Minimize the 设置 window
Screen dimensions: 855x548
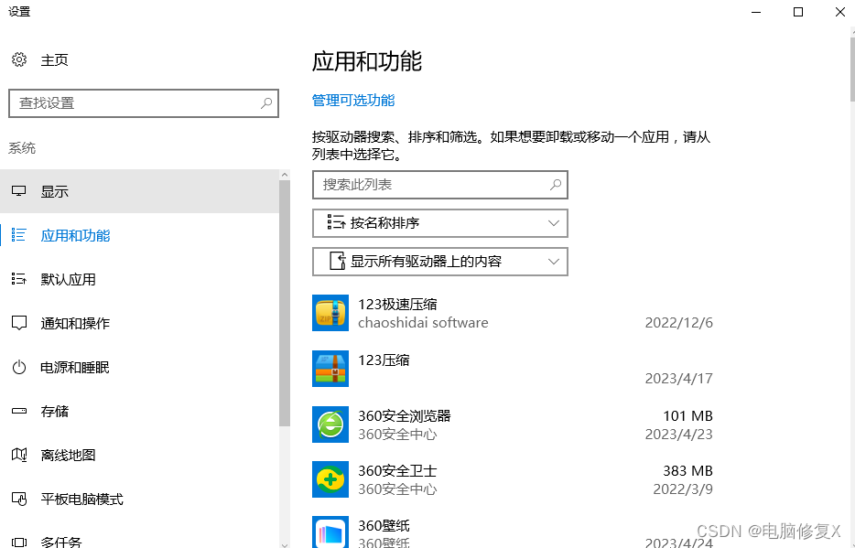click(x=756, y=12)
